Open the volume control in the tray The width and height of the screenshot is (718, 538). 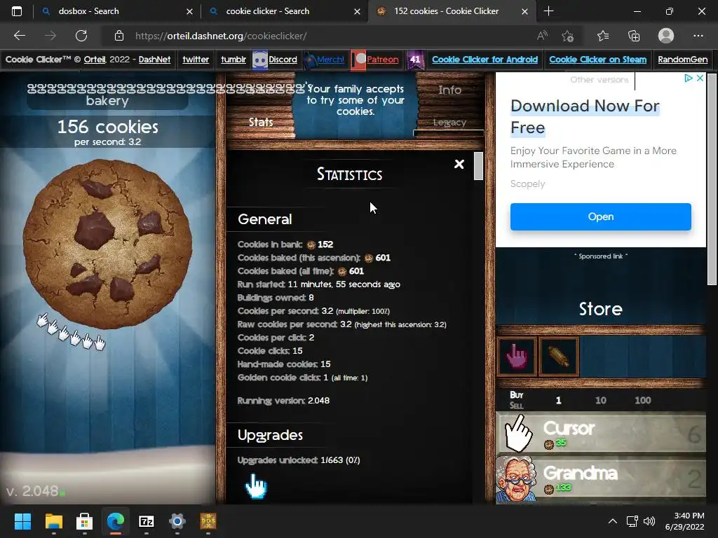point(649,521)
